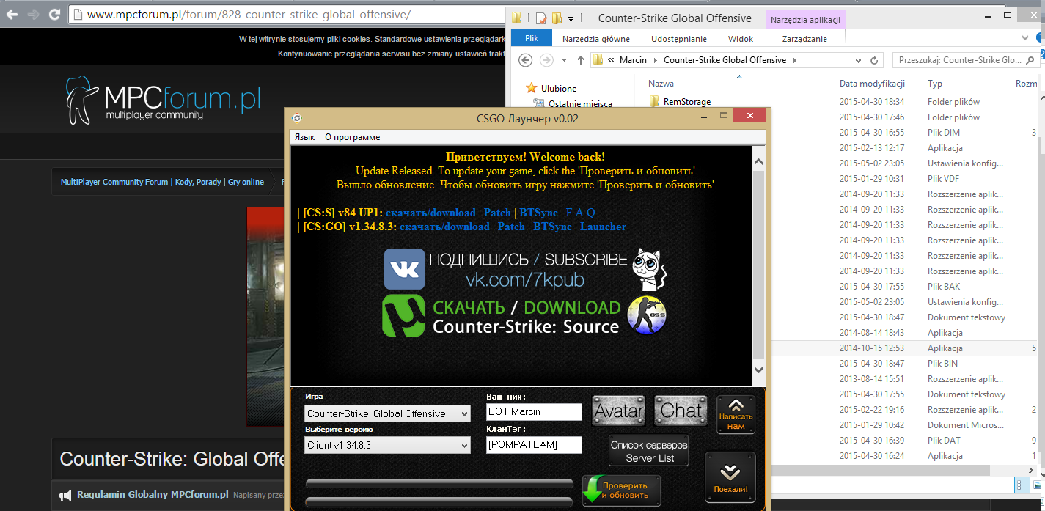Screen dimensions: 1045x511
Task: Expand the Explorer ribbon chevron
Action: click(x=1024, y=38)
